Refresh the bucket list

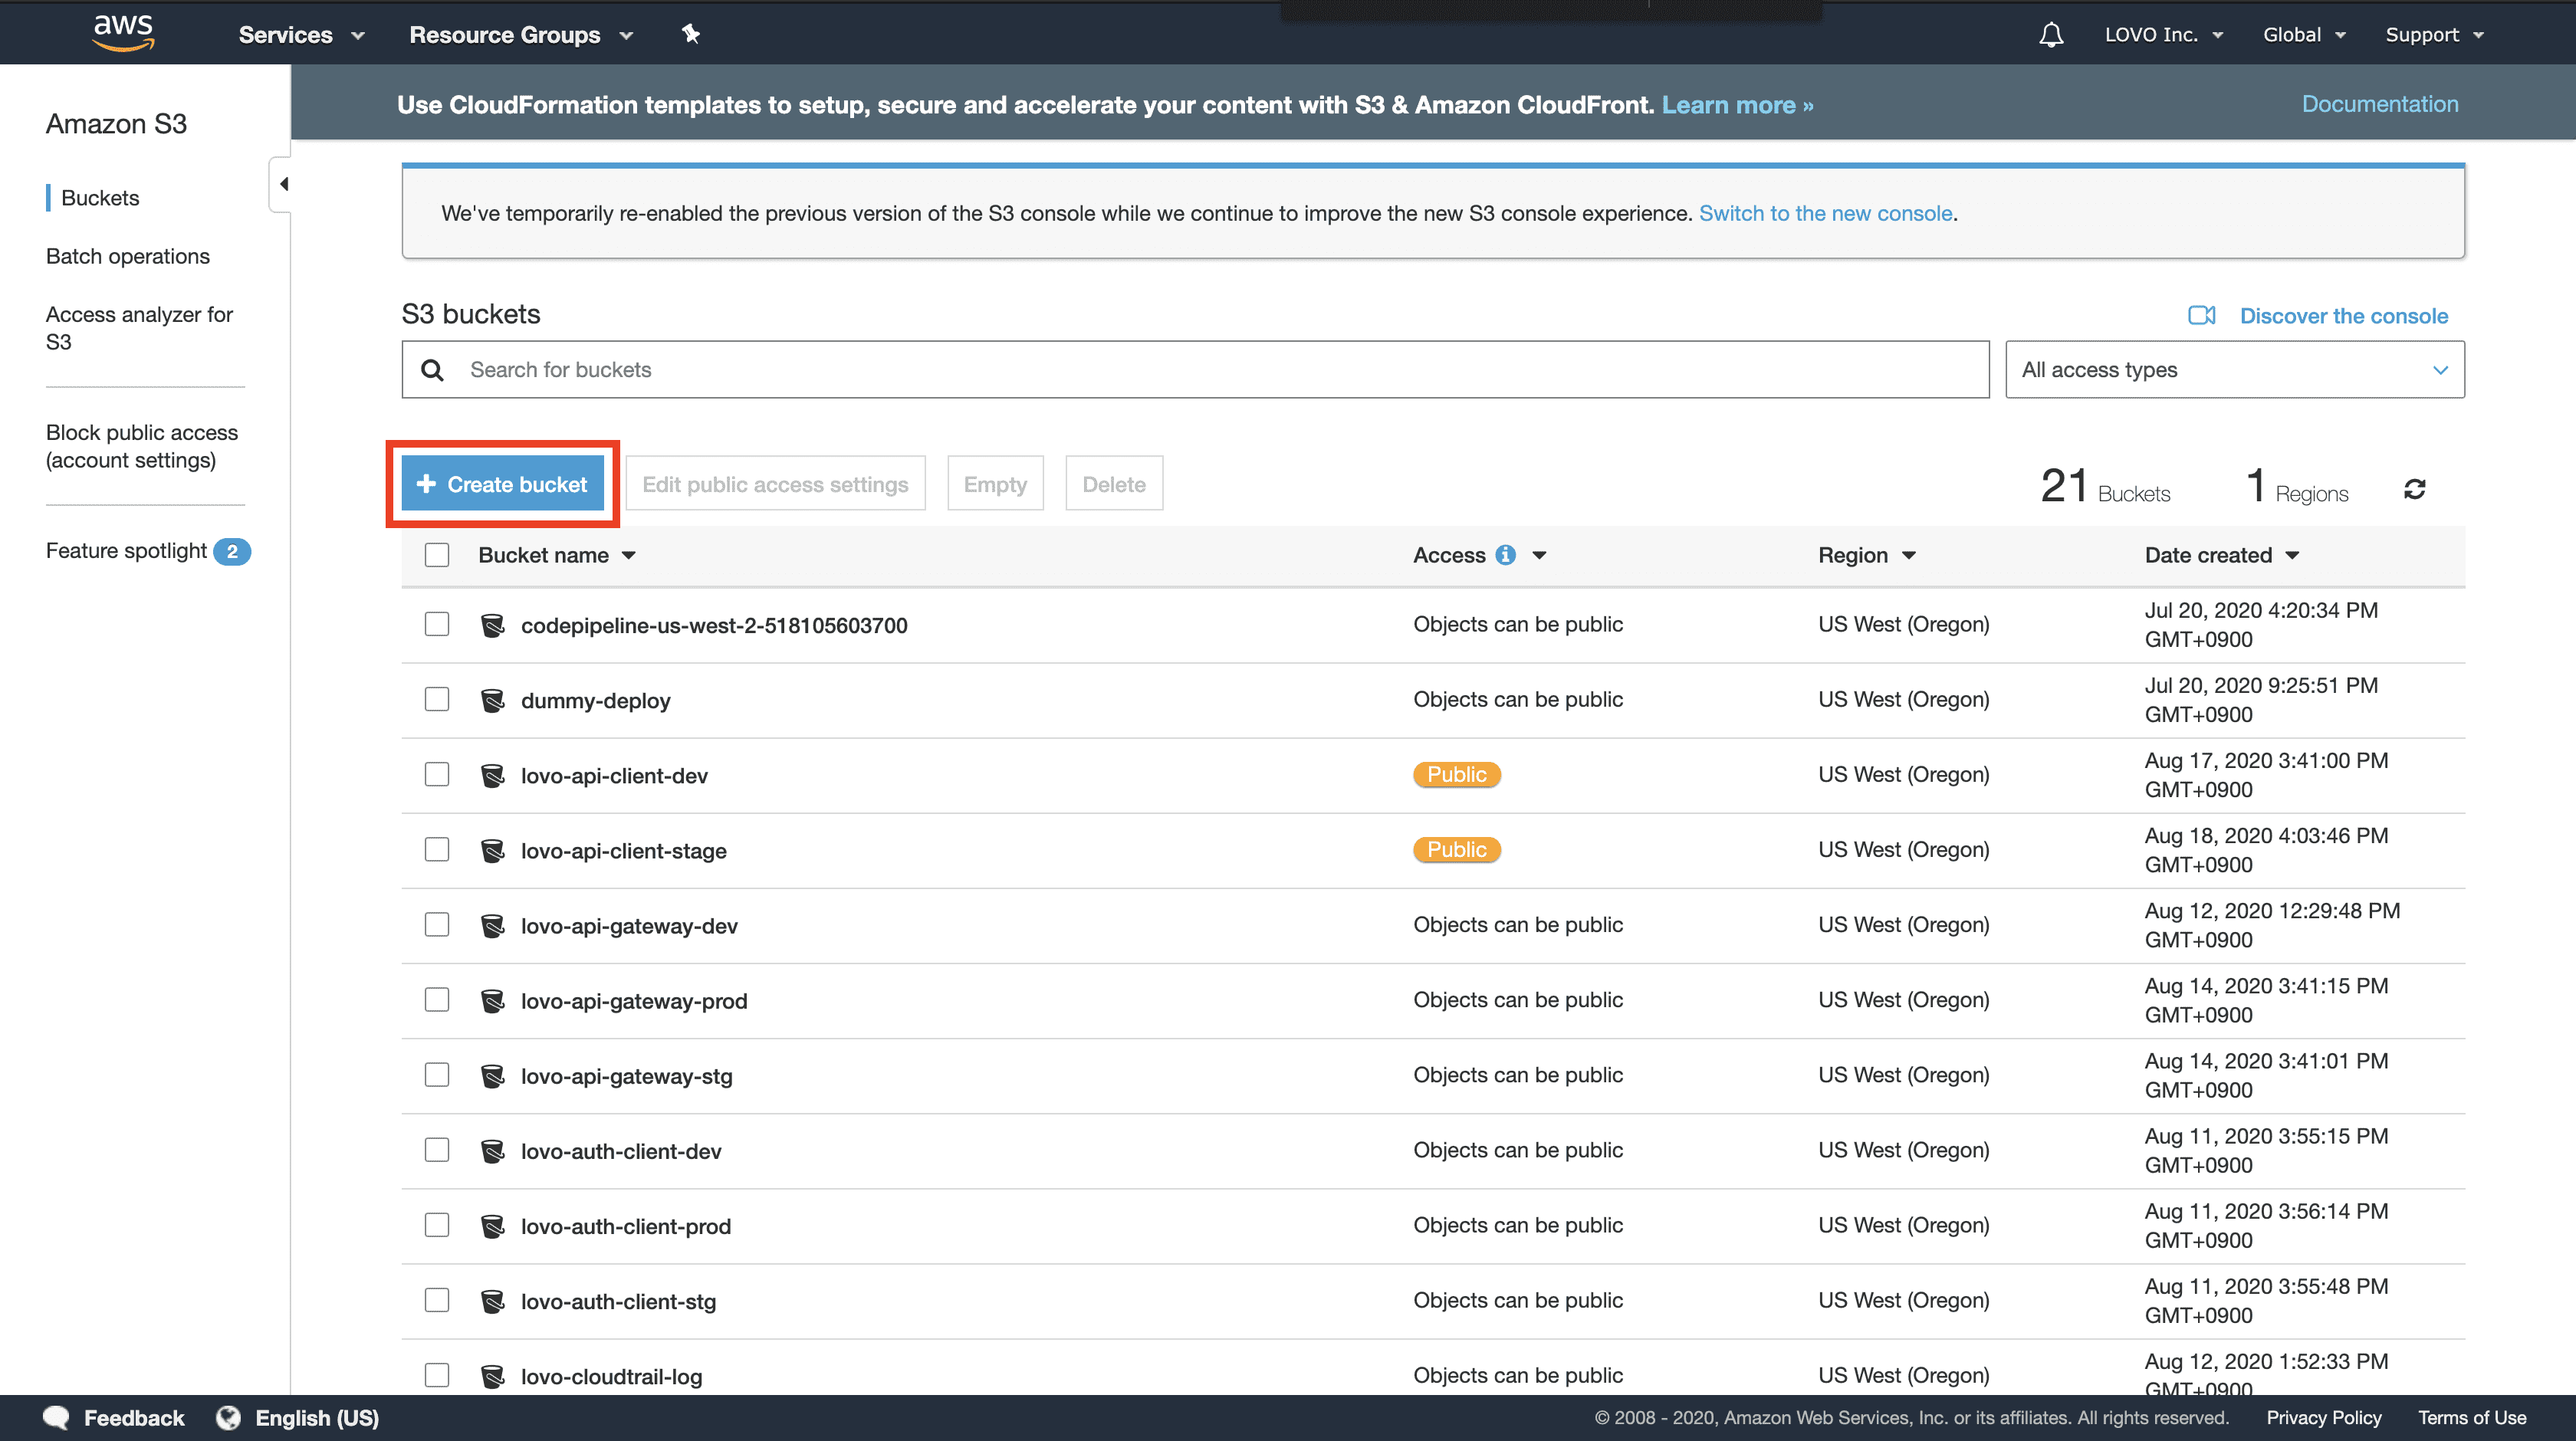[2414, 489]
